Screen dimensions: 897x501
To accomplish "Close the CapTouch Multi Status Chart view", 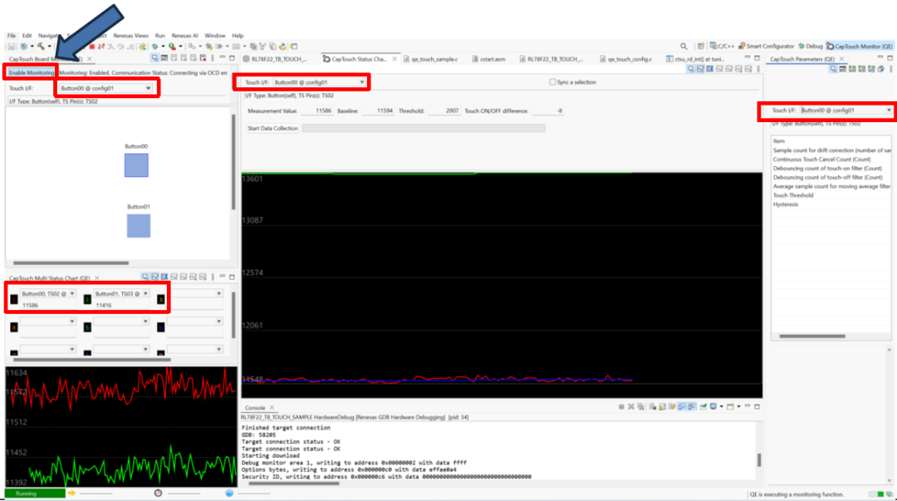I will (97, 278).
